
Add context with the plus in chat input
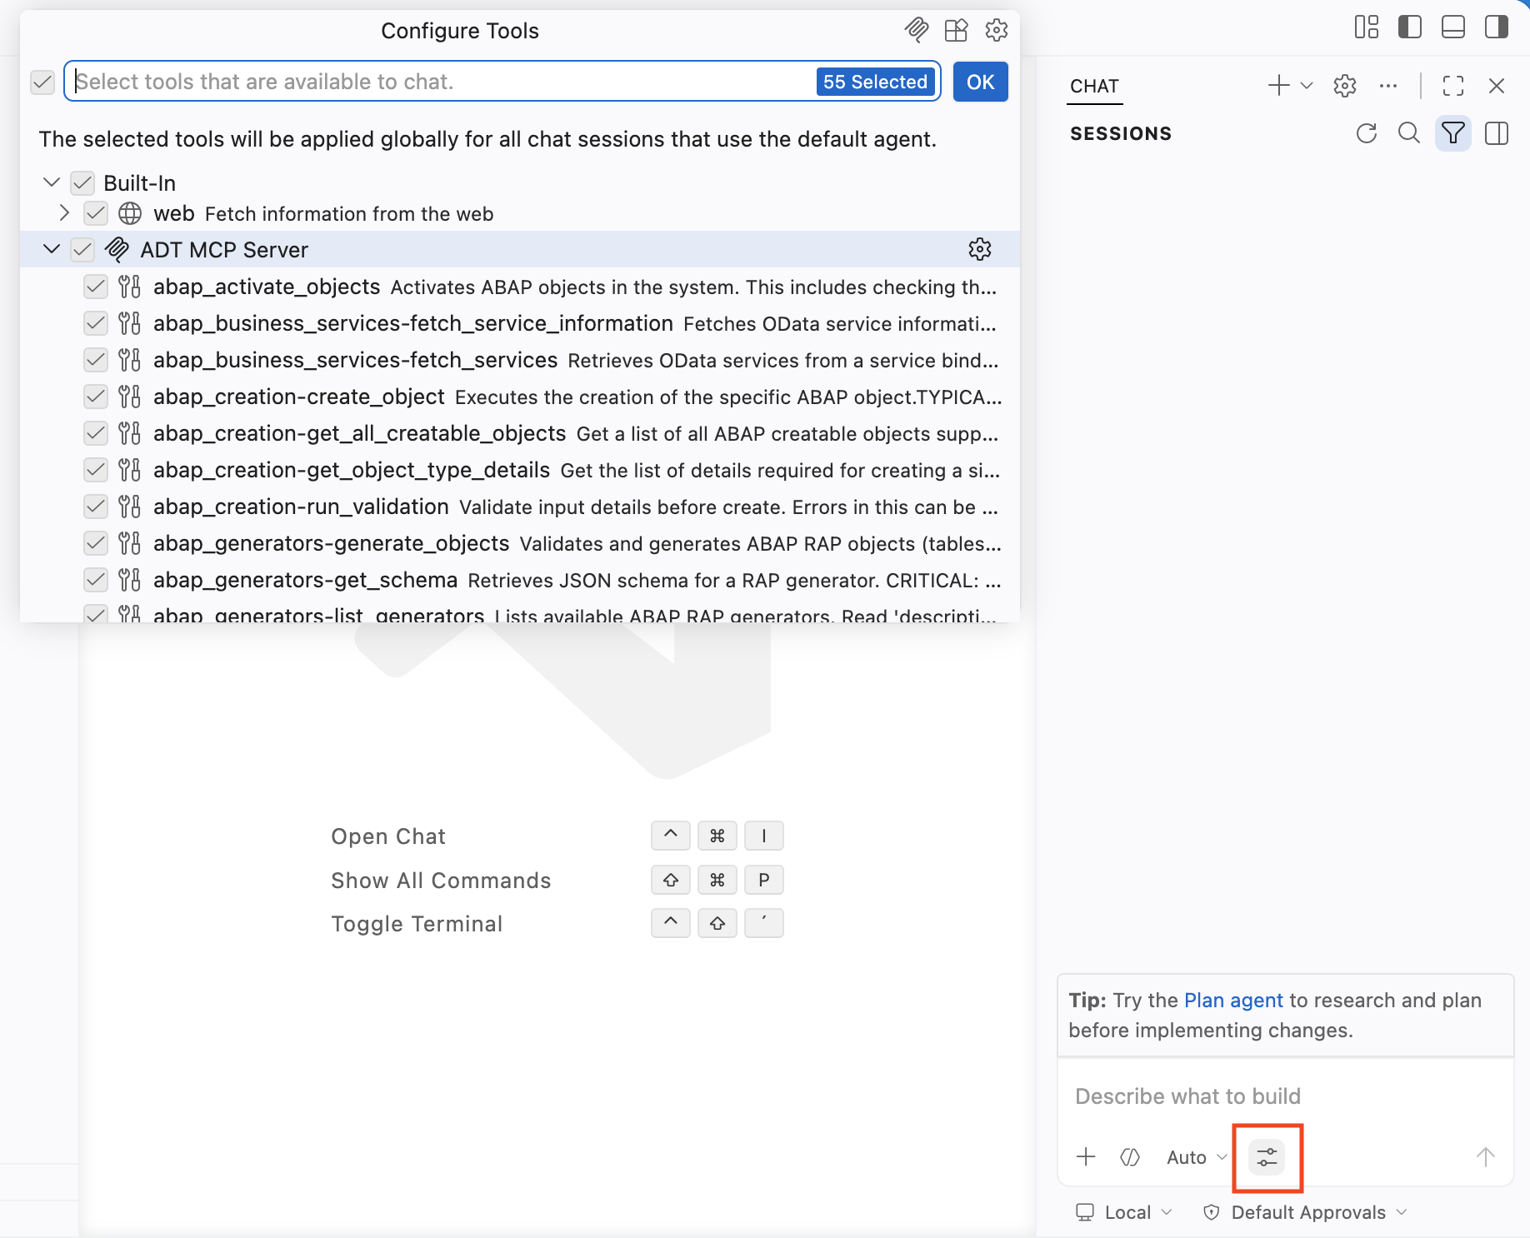[x=1086, y=1156]
